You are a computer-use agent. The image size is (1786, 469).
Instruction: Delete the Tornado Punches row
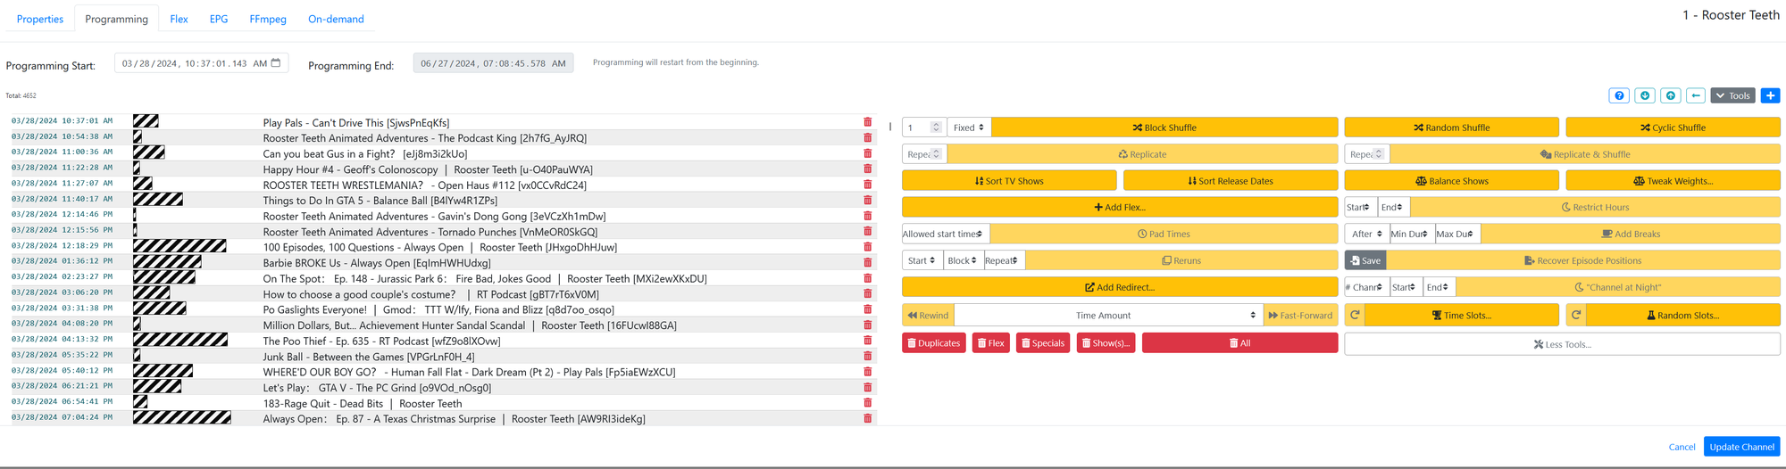point(867,232)
